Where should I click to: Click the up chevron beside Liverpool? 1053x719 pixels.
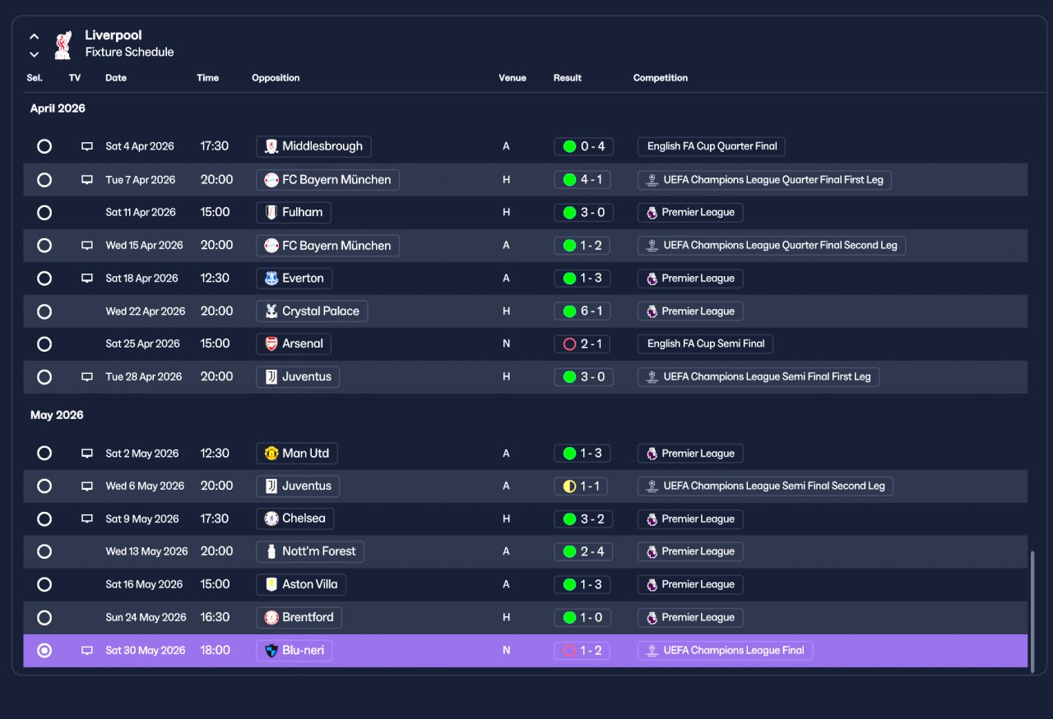35,36
